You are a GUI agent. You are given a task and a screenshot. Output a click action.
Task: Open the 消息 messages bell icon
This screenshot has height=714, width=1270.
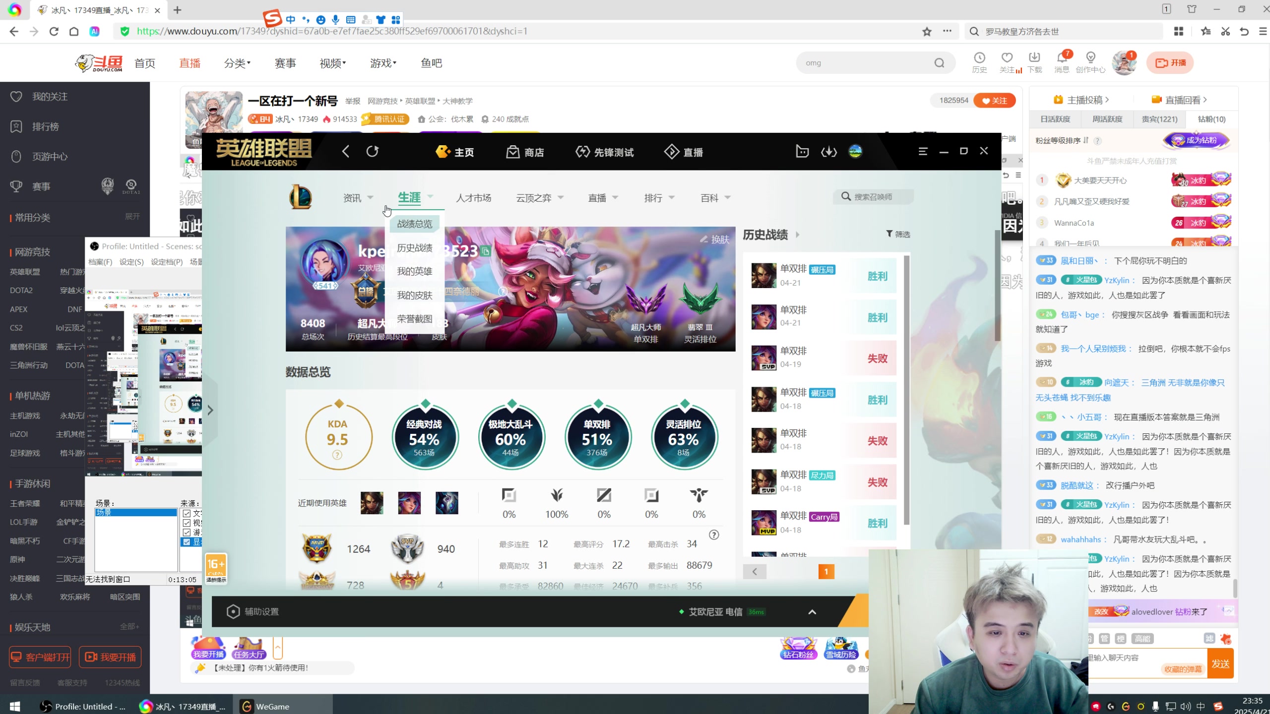(1062, 63)
